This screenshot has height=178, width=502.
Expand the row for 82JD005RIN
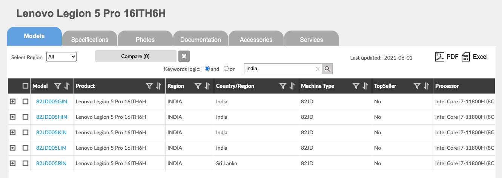12,163
